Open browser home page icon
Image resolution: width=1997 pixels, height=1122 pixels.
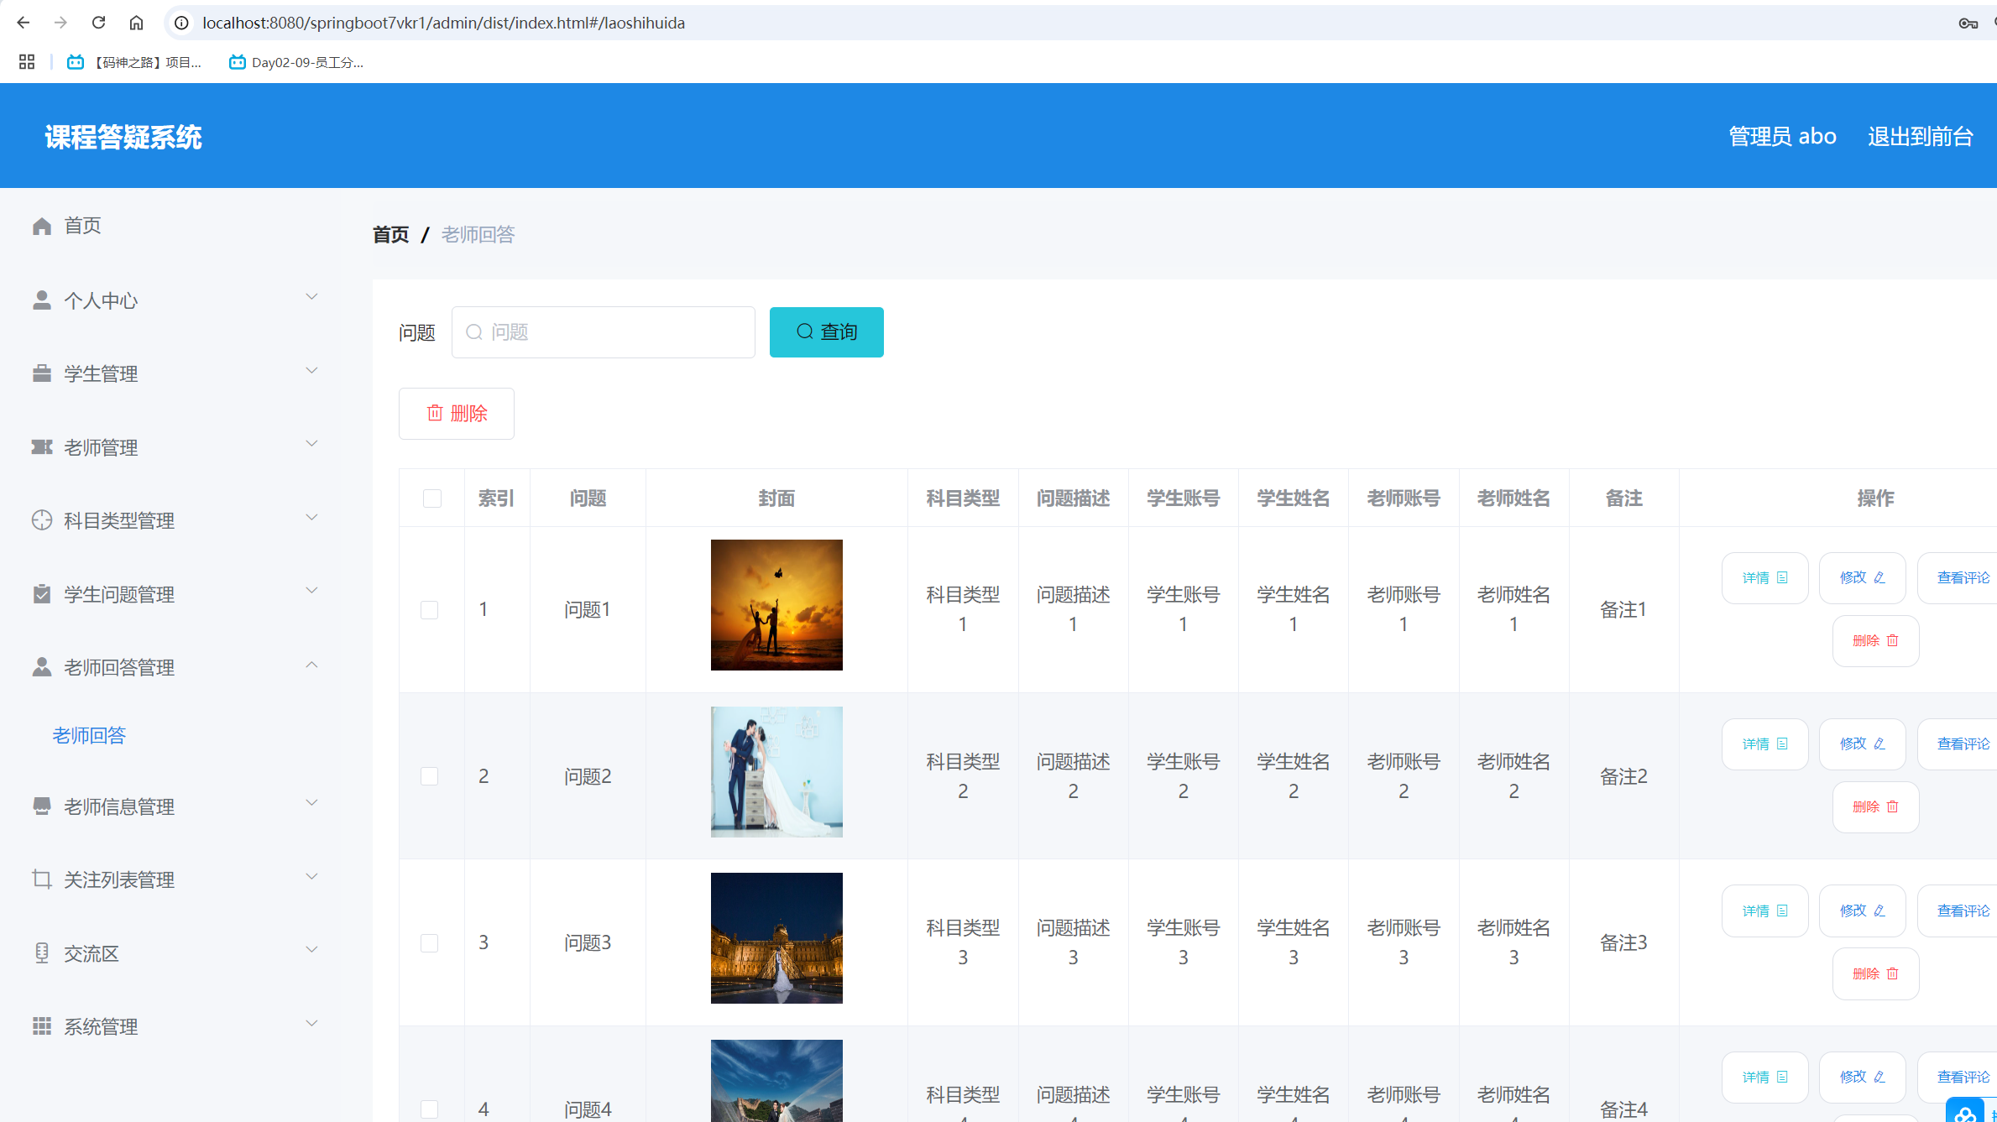pos(136,23)
